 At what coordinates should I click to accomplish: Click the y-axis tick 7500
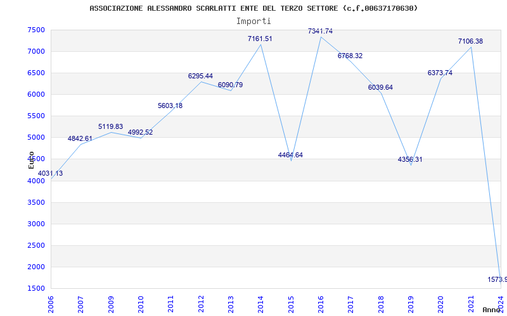click(x=36, y=30)
